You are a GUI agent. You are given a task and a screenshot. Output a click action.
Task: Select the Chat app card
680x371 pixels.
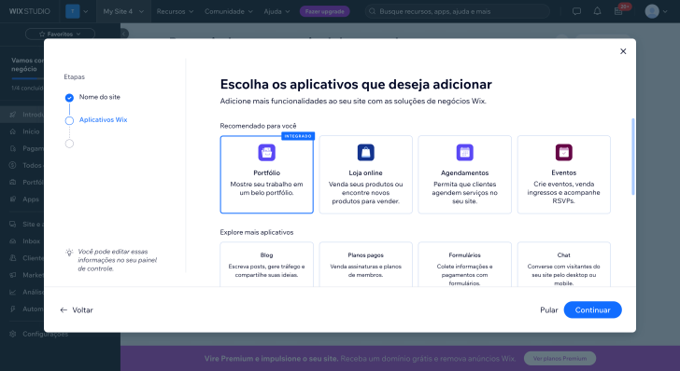point(564,265)
